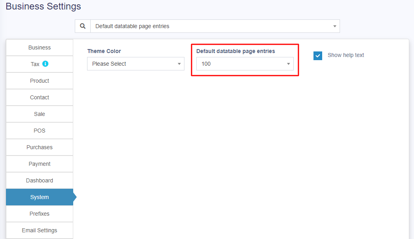Image resolution: width=414 pixels, height=239 pixels.
Task: Click the Tax info icon
Action: (46, 64)
